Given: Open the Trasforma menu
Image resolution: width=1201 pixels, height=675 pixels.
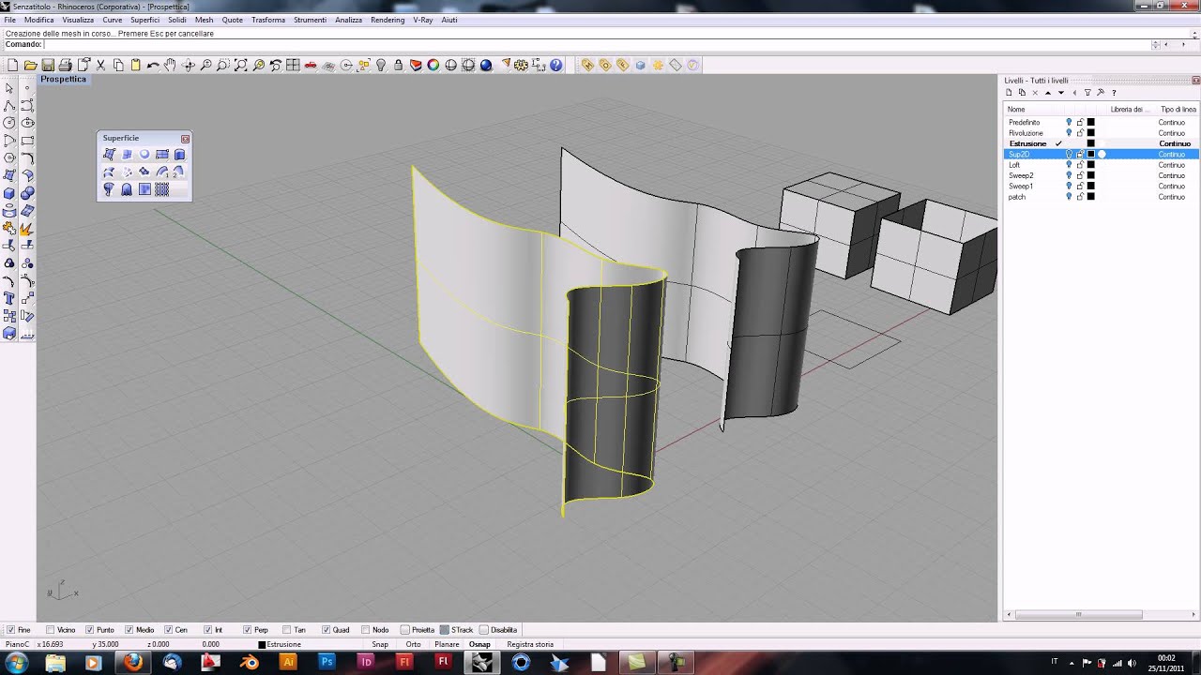Looking at the screenshot, I should 268,20.
